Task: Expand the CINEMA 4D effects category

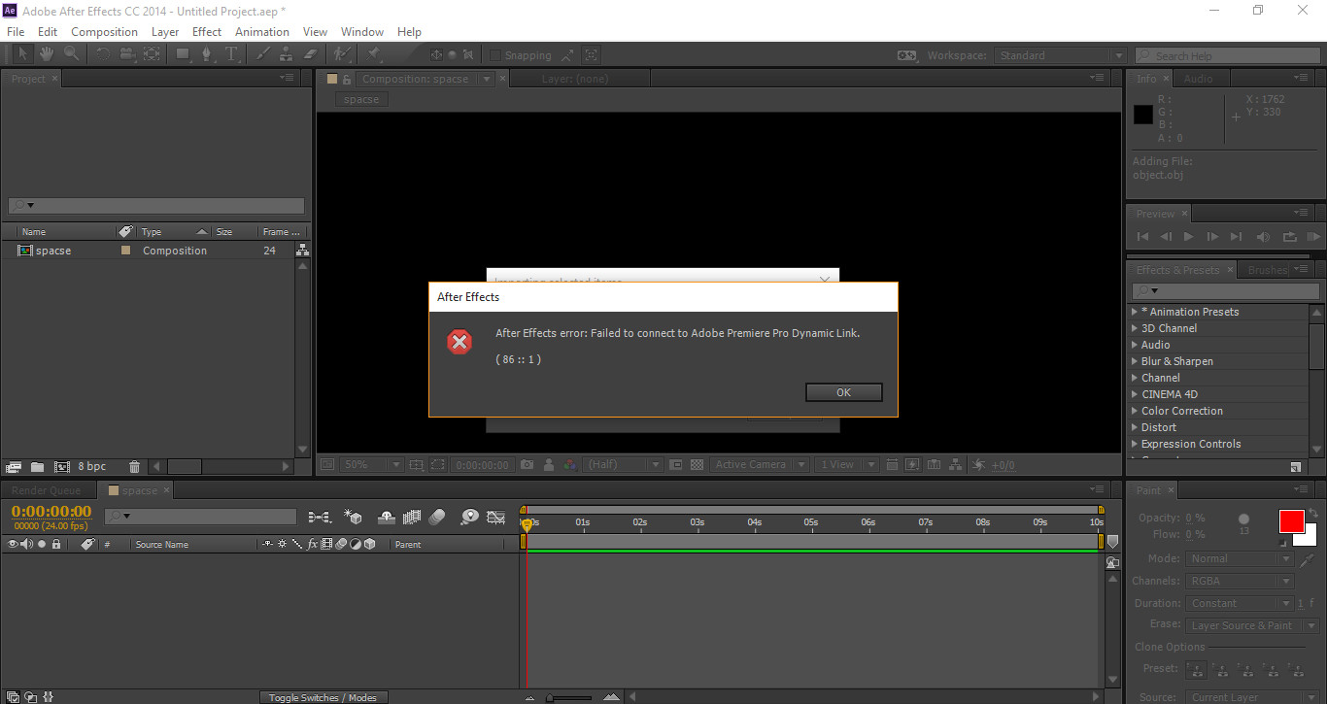Action: click(1134, 394)
